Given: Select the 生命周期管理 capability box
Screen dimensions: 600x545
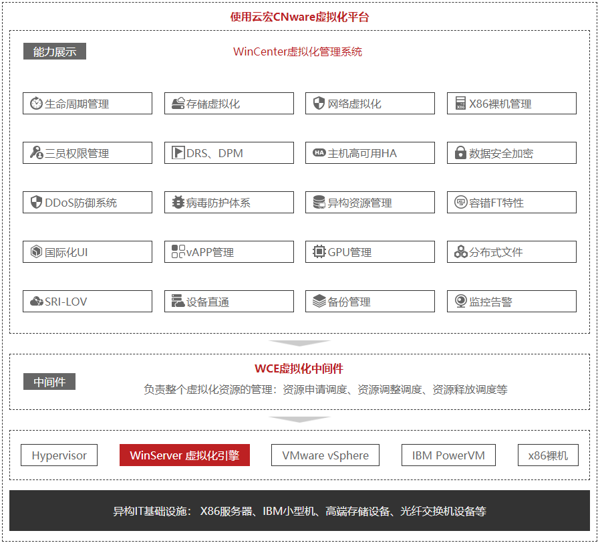Looking at the screenshot, I should (88, 104).
